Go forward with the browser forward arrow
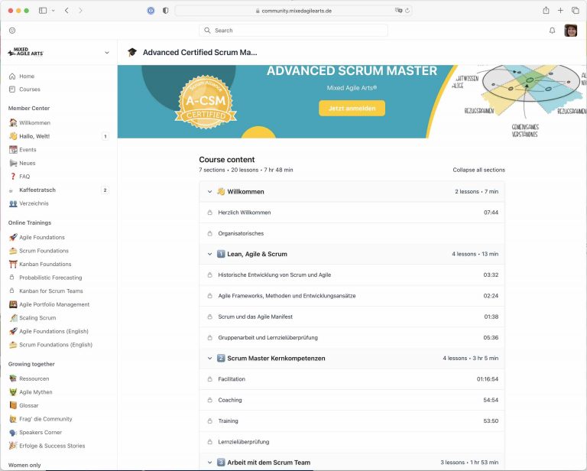Viewport: 587px width, 471px height. coord(80,11)
